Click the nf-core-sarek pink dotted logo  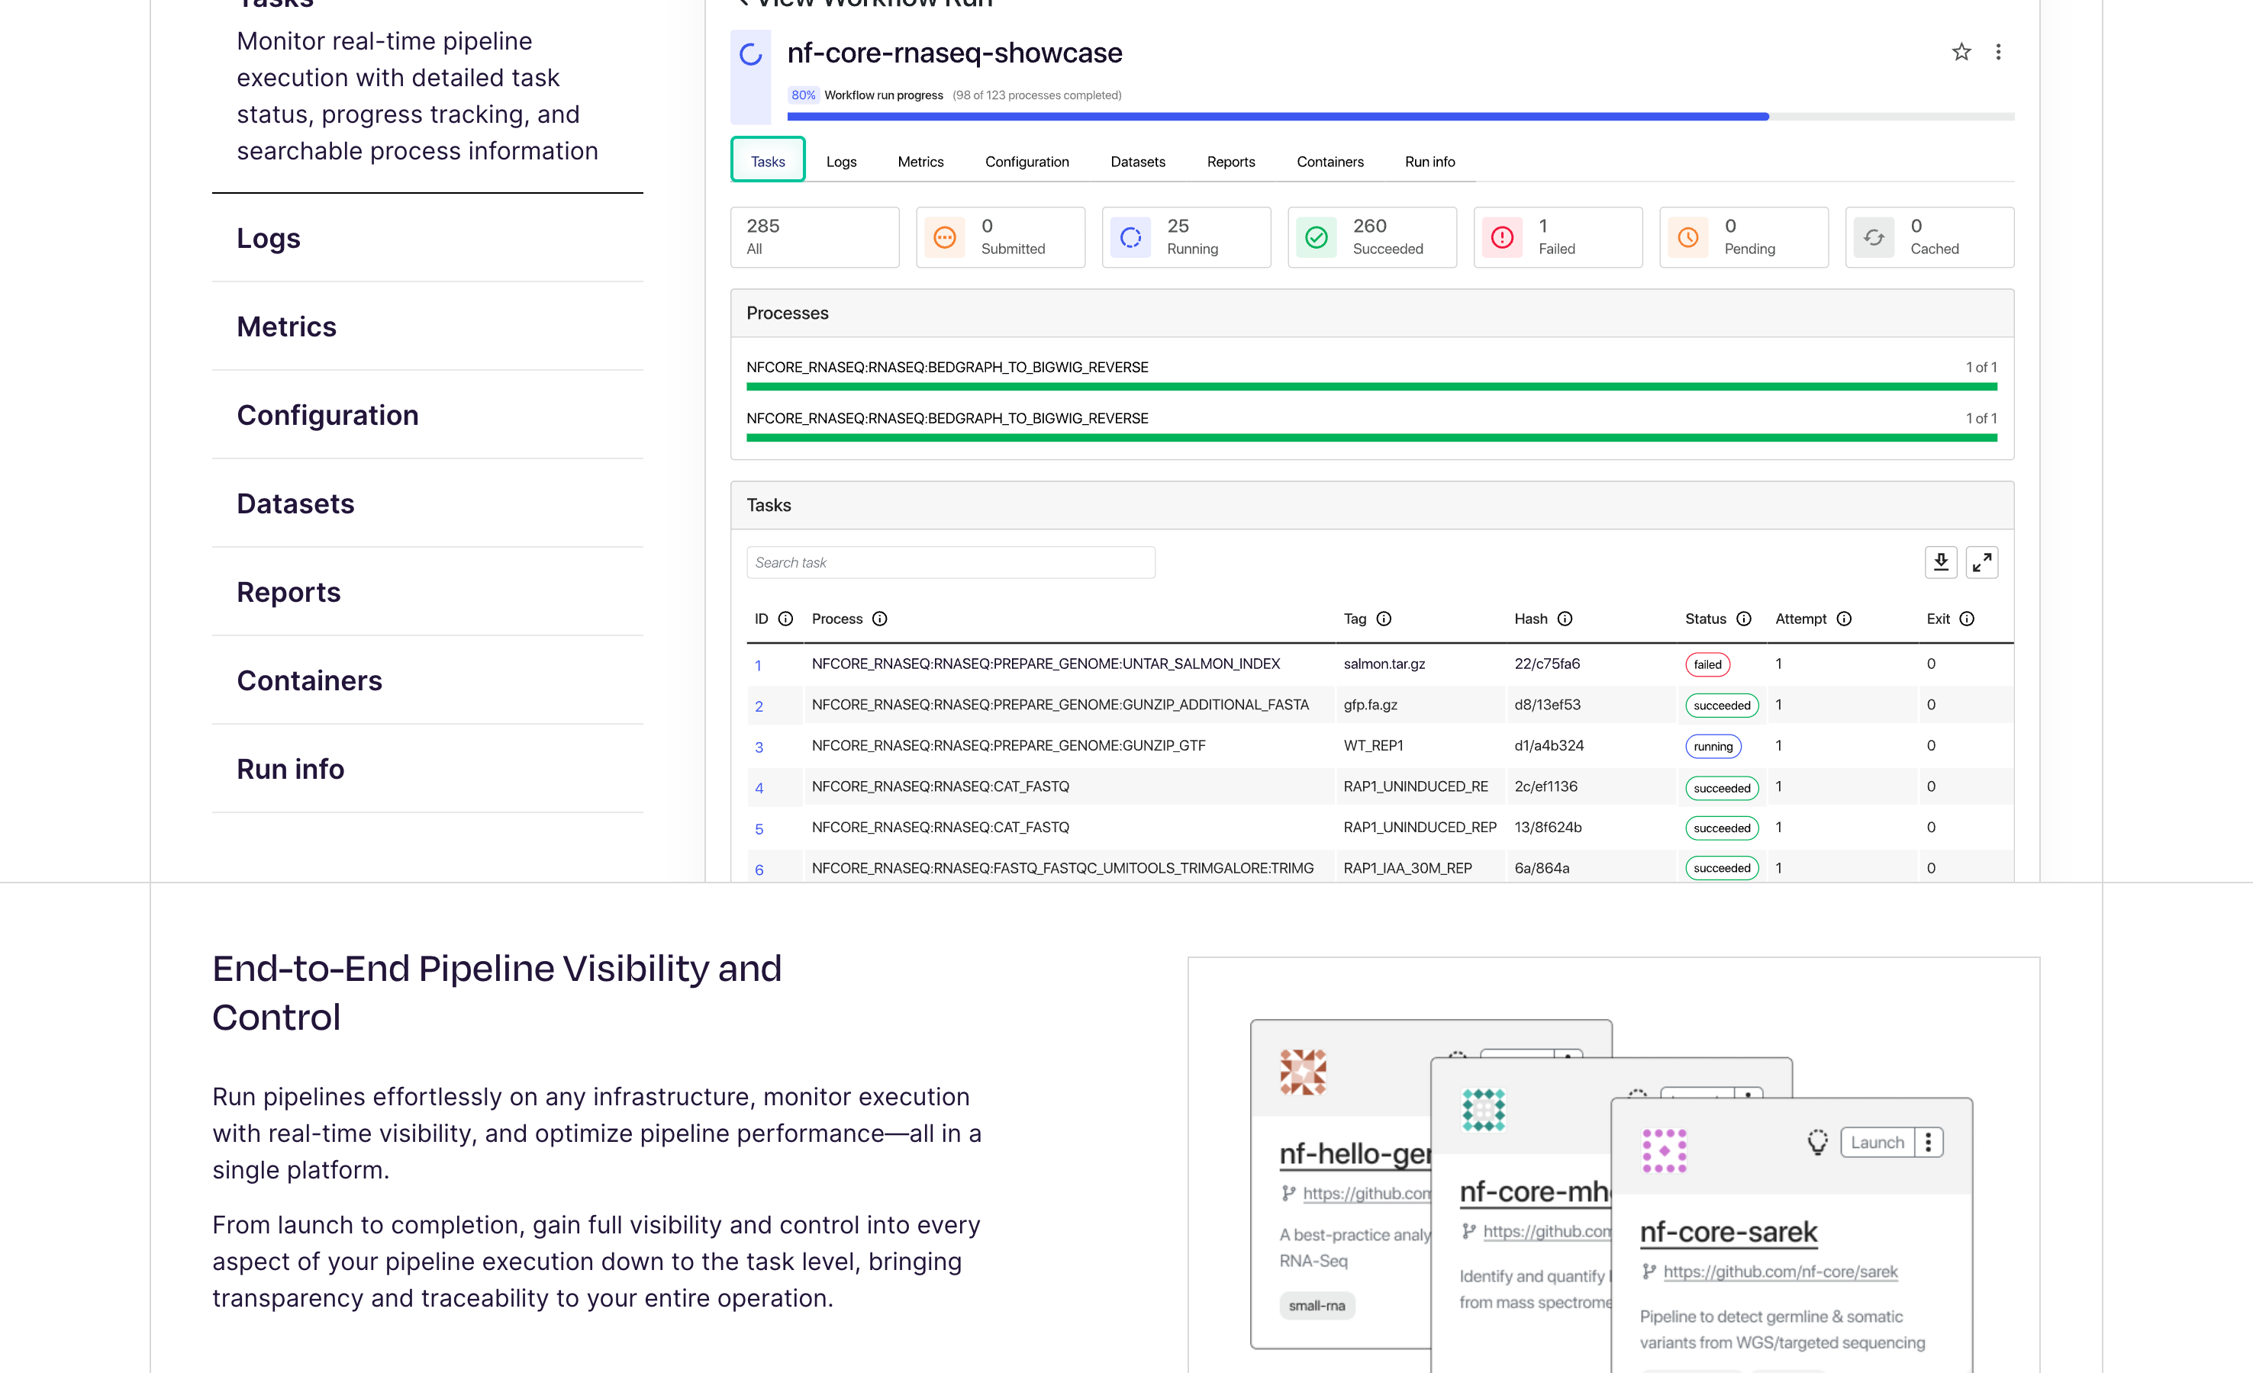[1664, 1150]
